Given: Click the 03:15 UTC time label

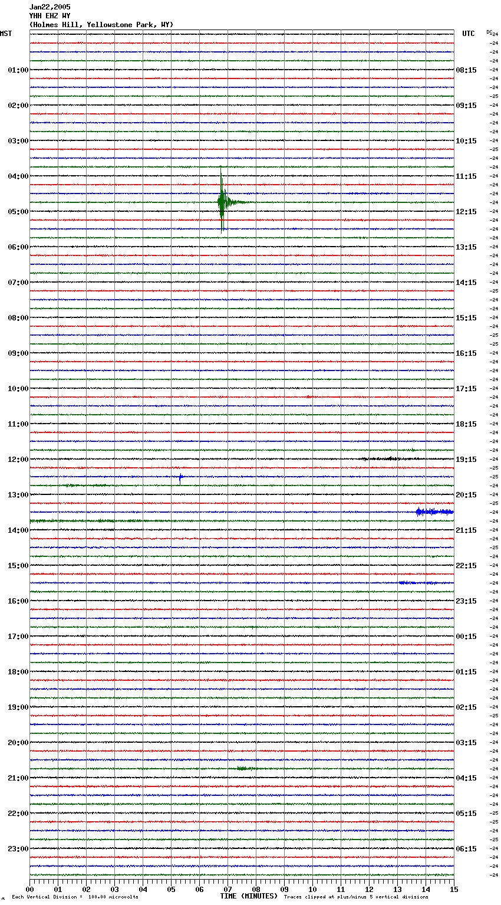Looking at the screenshot, I should pyautogui.click(x=466, y=743).
